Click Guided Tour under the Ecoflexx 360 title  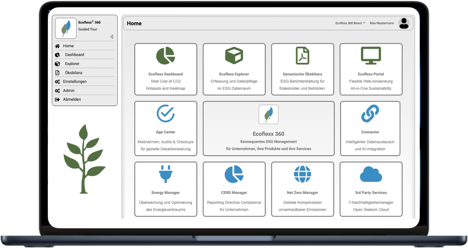(x=88, y=29)
